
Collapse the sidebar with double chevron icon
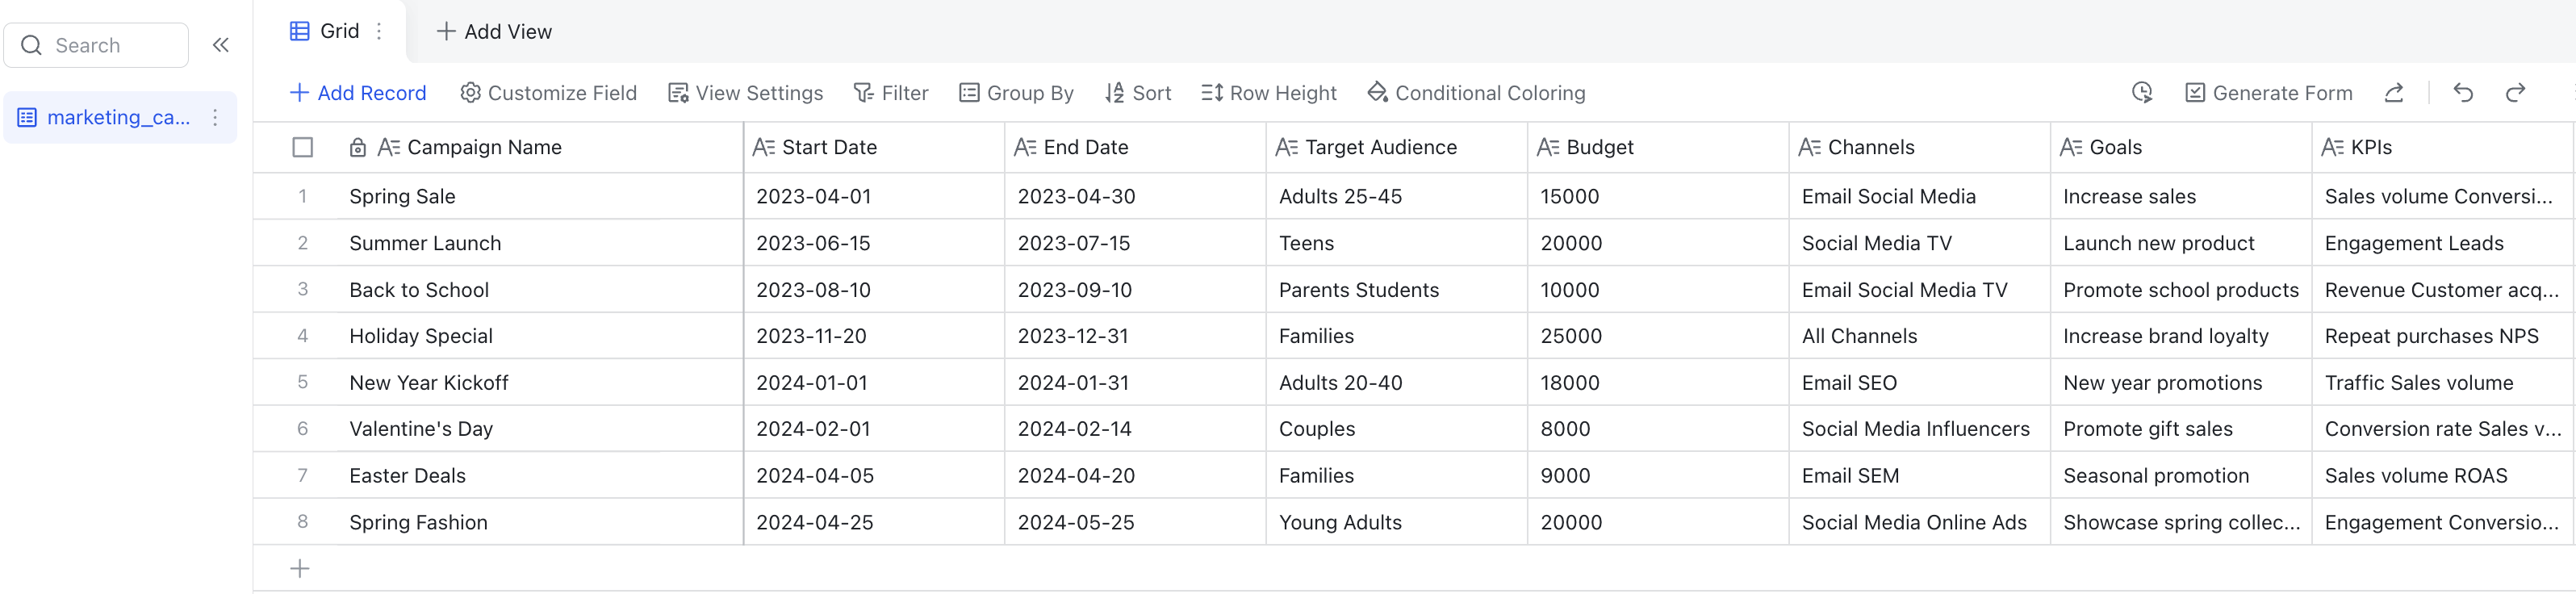tap(221, 45)
